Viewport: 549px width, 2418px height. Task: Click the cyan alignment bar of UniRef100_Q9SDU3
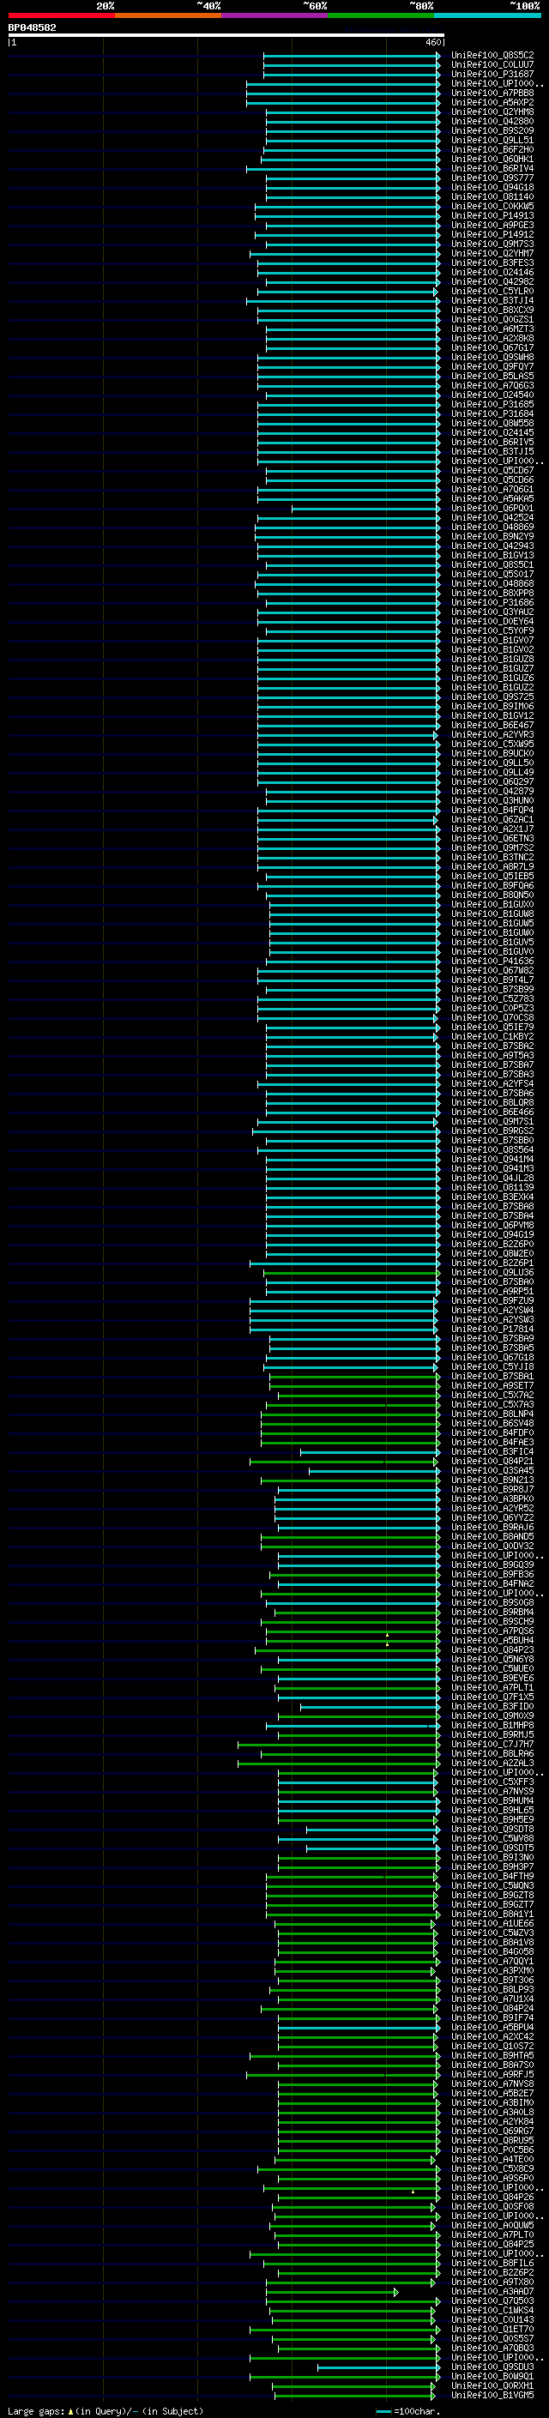[377, 2367]
